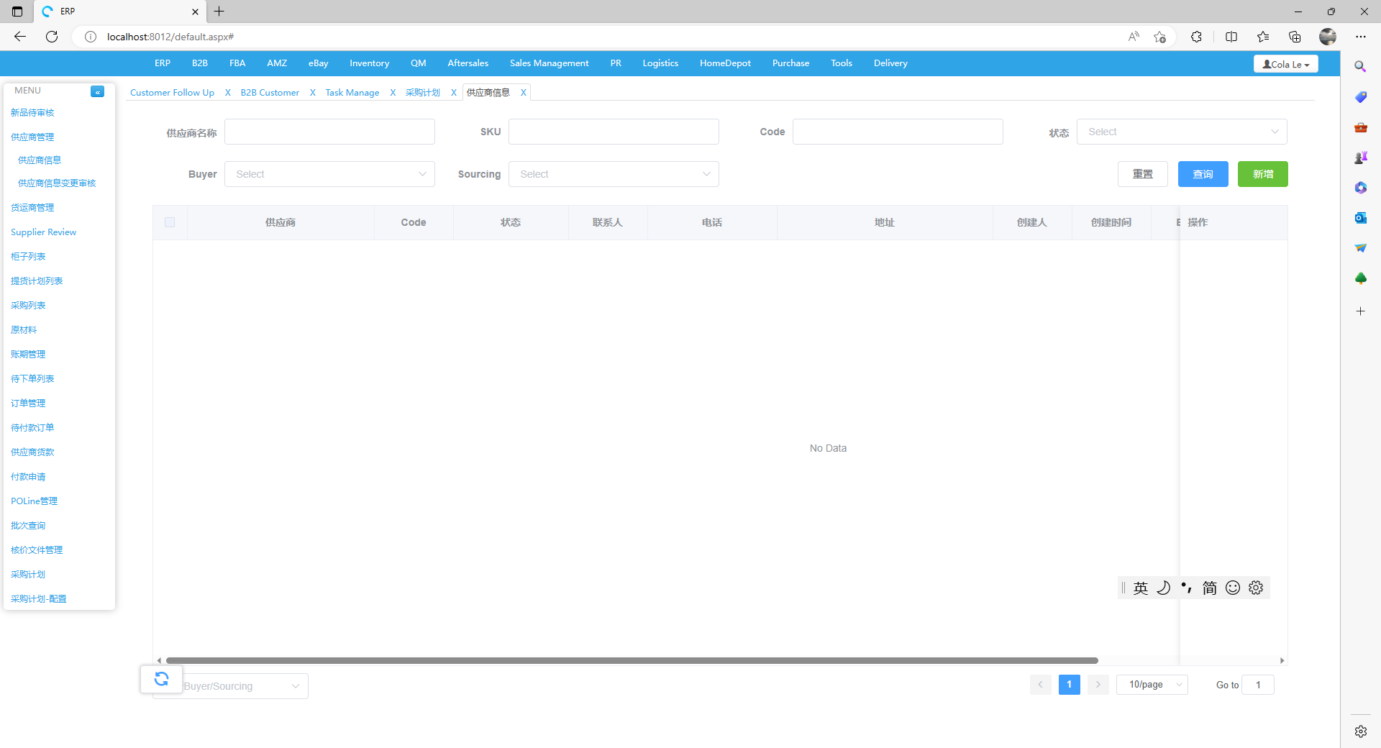The width and height of the screenshot is (1381, 748).
Task: Open a new browser tab
Action: [x=219, y=12]
